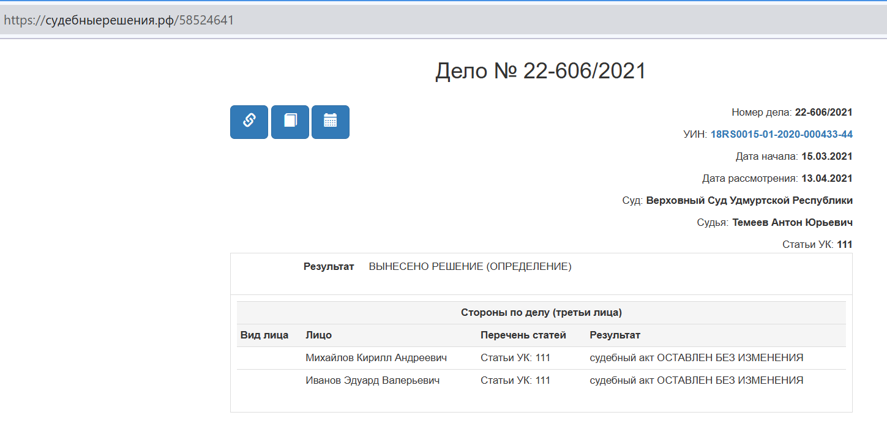Click the address bar URL
The width and height of the screenshot is (887, 426).
pos(119,20)
